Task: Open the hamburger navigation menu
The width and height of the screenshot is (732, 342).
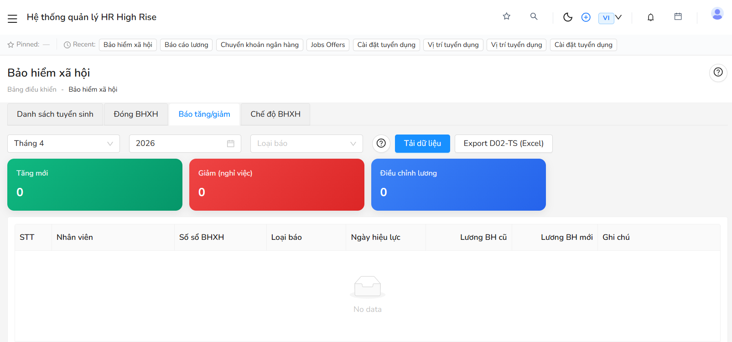Action: coord(12,19)
